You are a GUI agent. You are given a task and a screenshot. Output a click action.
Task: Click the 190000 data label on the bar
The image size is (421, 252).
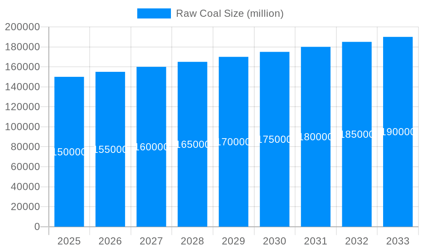click(x=397, y=131)
